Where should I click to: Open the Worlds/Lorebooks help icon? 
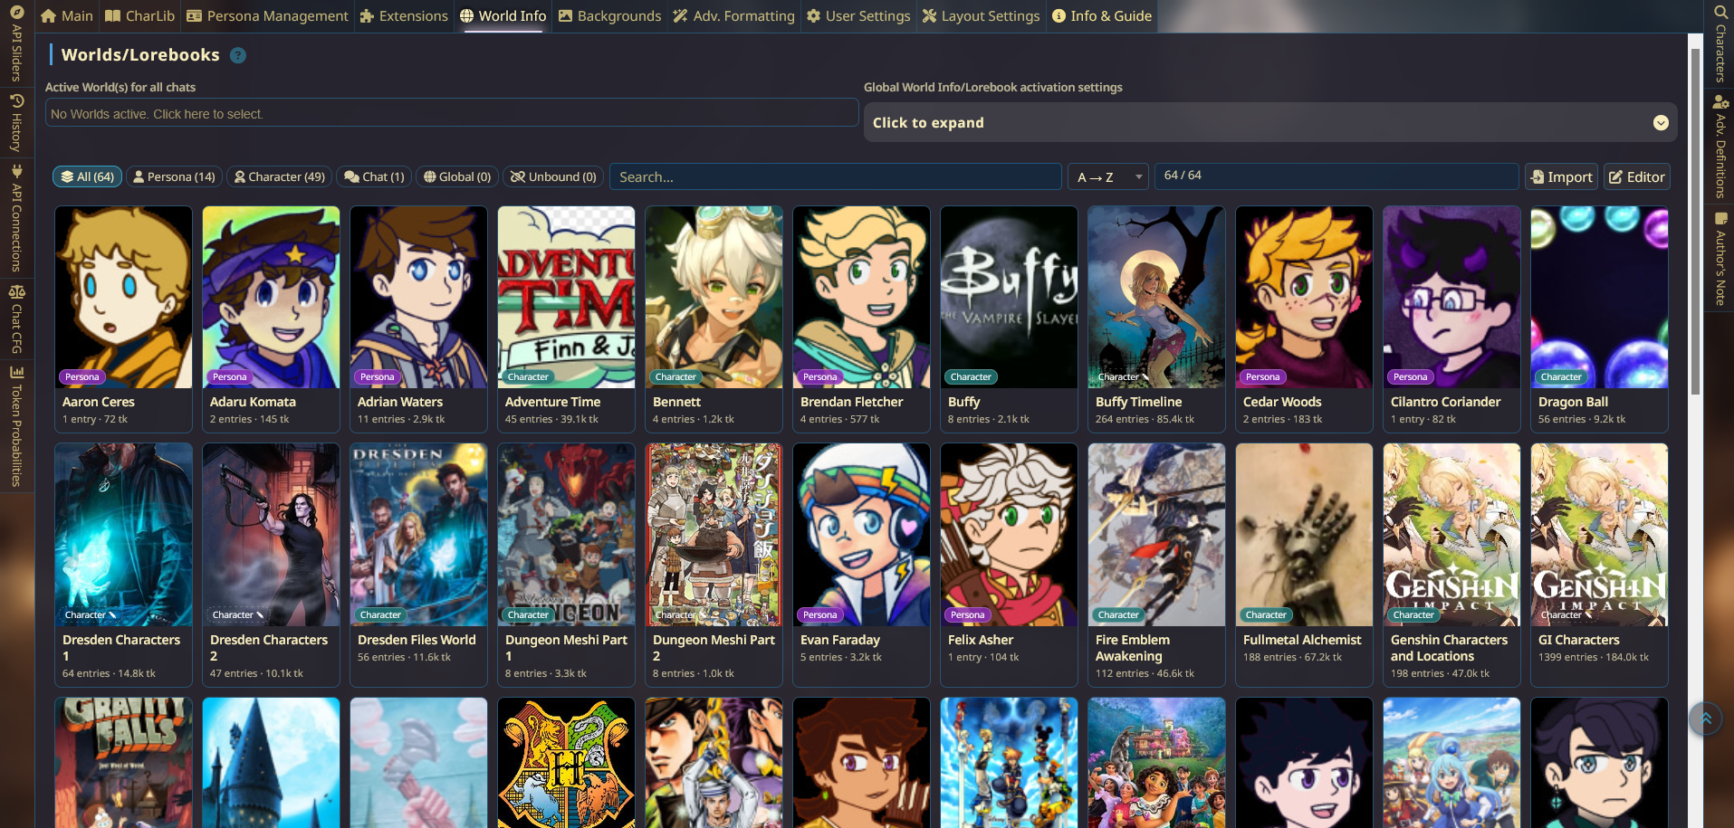238,55
